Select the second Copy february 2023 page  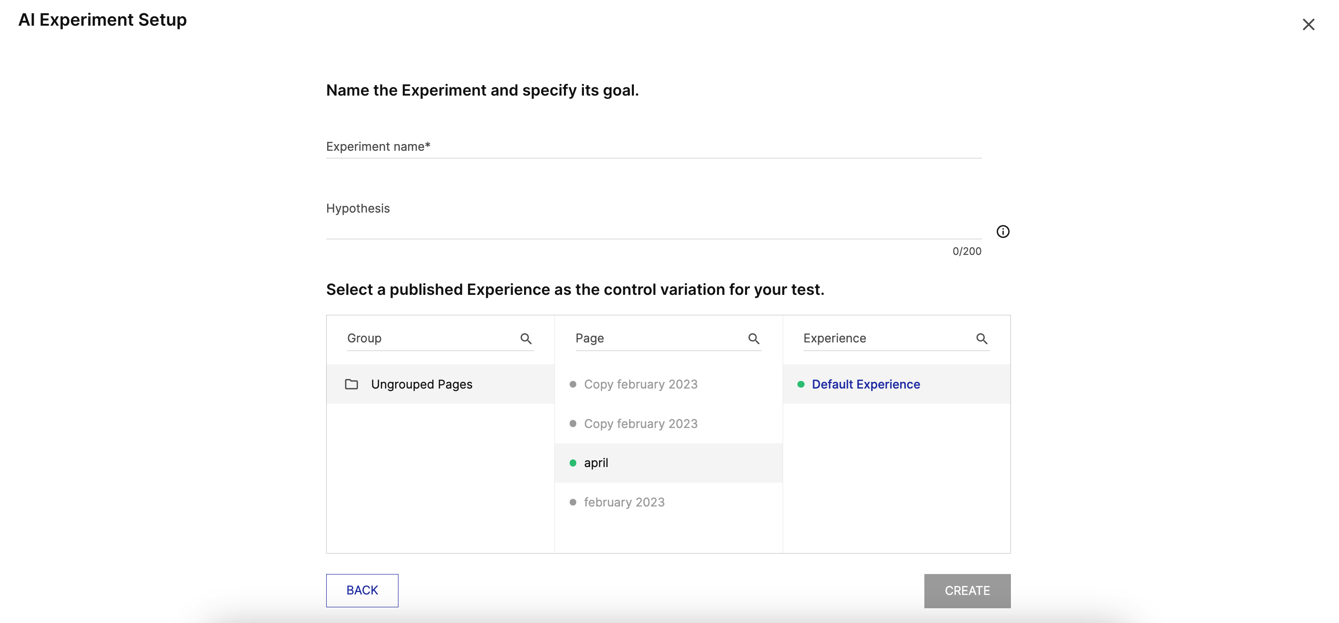669,423
